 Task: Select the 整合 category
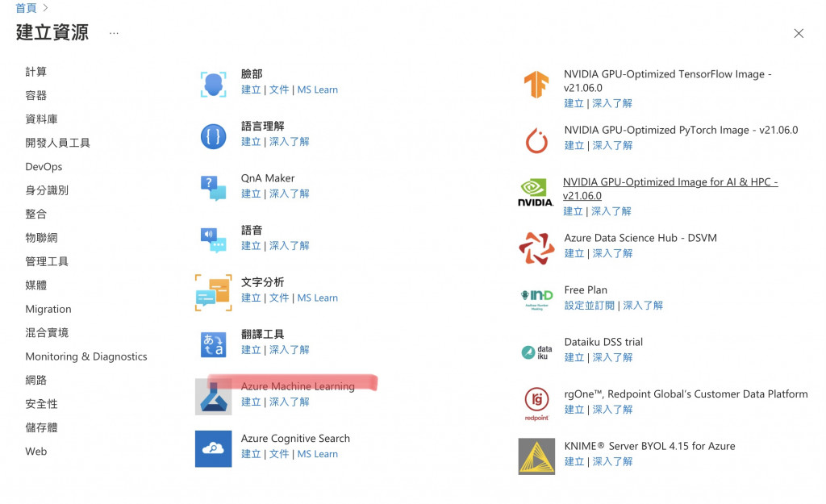tap(35, 214)
